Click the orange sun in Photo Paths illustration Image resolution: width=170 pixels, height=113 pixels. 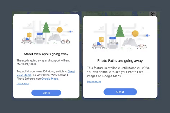[x=135, y=33]
